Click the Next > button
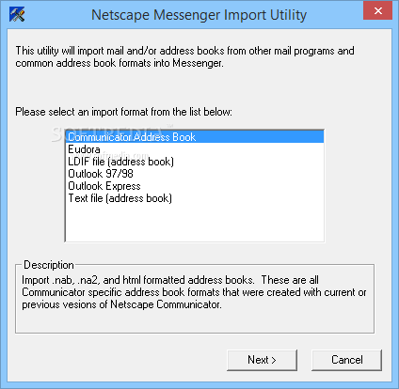This screenshot has height=389, width=399. click(262, 360)
